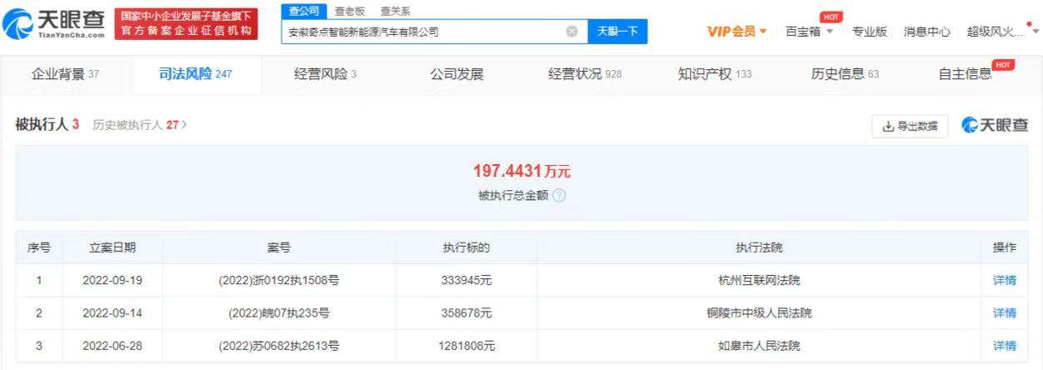Click the total amount 197.4431万元

point(521,172)
